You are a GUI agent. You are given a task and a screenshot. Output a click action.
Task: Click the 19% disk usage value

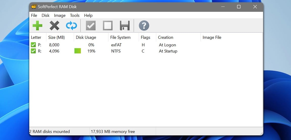91,51
